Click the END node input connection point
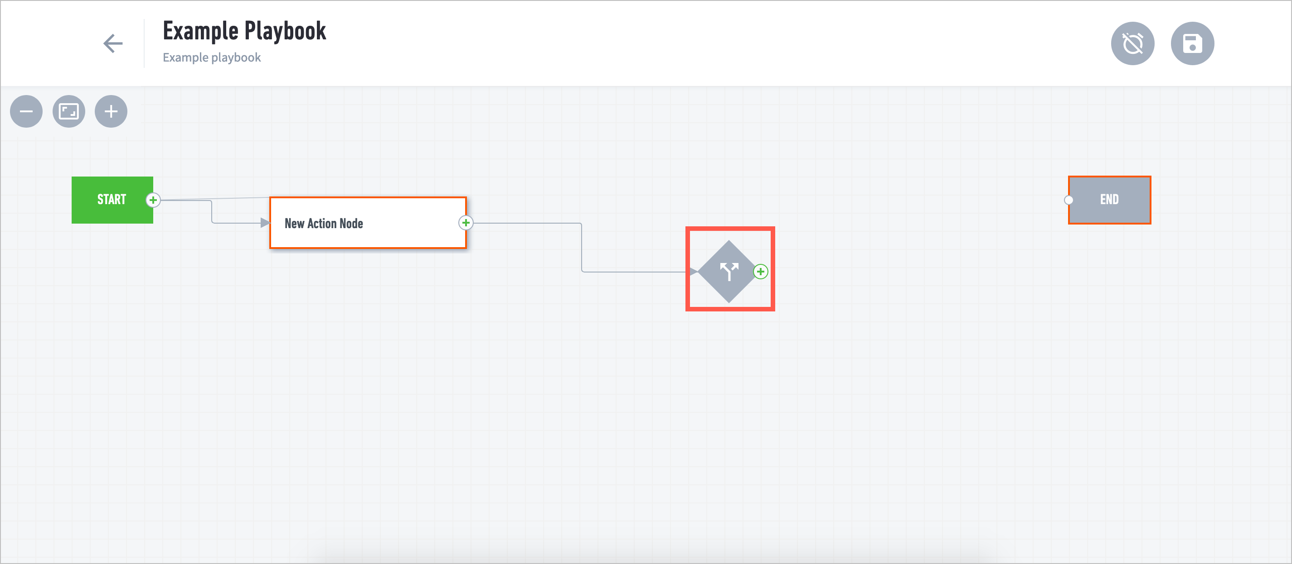The image size is (1292, 564). click(1069, 198)
